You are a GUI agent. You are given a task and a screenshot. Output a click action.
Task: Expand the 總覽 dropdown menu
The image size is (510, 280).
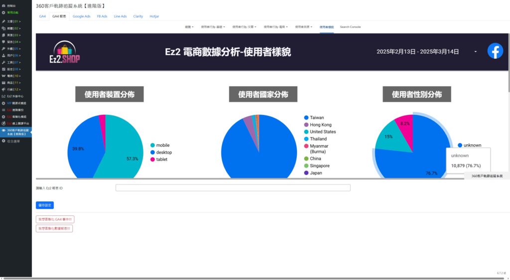[x=189, y=27]
